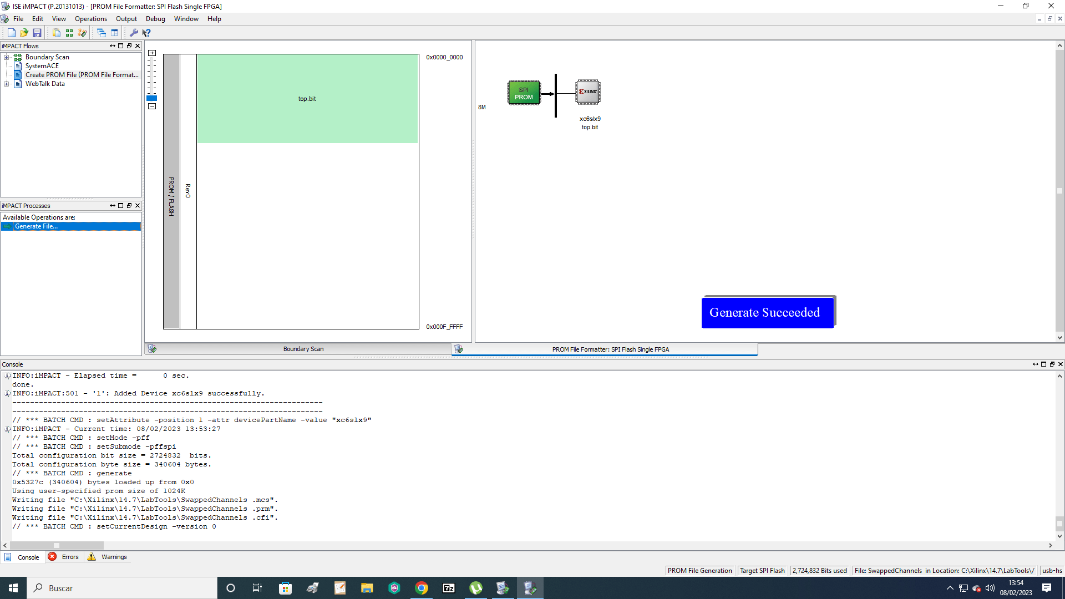This screenshot has height=599, width=1065.
Task: Open the Windows notification center
Action: point(1047,588)
